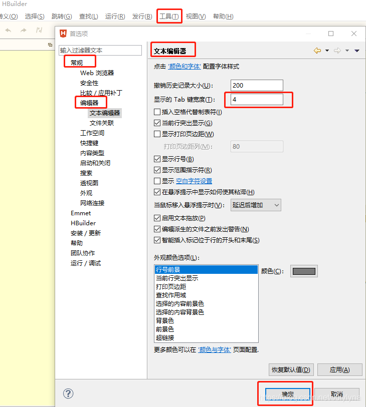The width and height of the screenshot is (366, 407).
Task: Click the 取消 button
Action: point(337,394)
